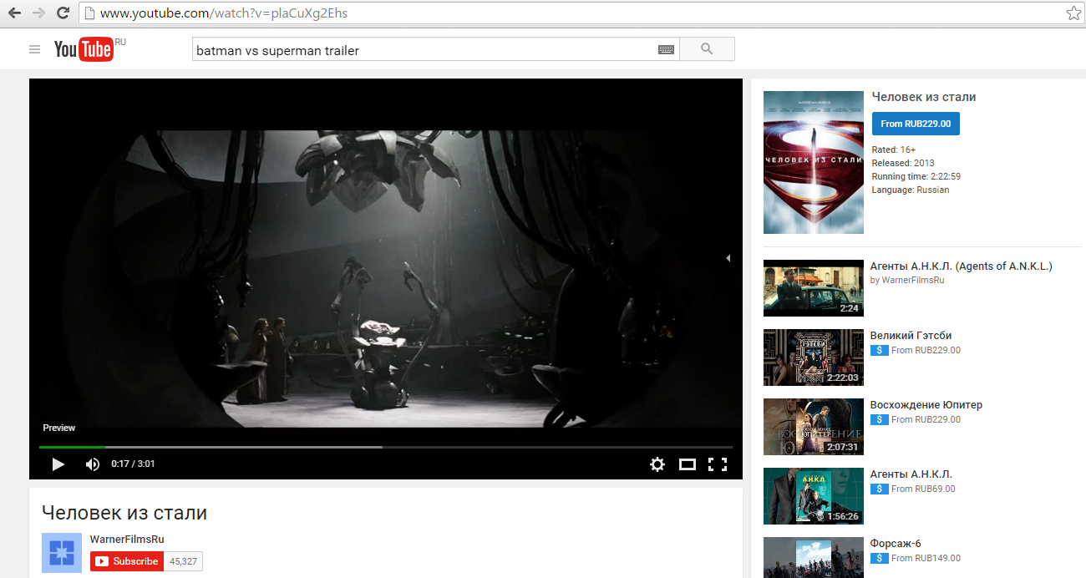1086x578 pixels.
Task: Reload the page with the refresh icon
Action: (x=63, y=13)
